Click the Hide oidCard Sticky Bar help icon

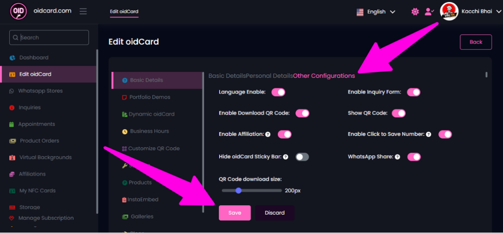(285, 157)
